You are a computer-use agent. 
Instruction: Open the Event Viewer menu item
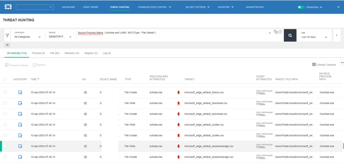tap(91, 7)
